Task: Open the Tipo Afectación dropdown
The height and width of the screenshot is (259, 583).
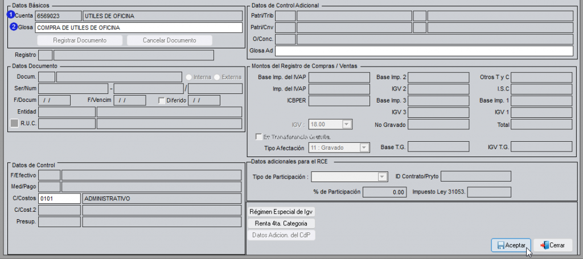Action: [339, 147]
